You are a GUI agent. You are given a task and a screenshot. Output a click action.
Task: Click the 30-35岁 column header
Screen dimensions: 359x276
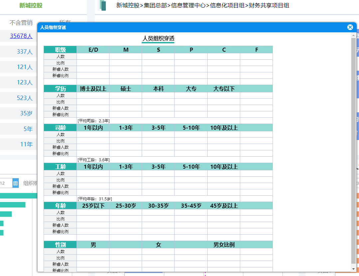[x=158, y=206]
